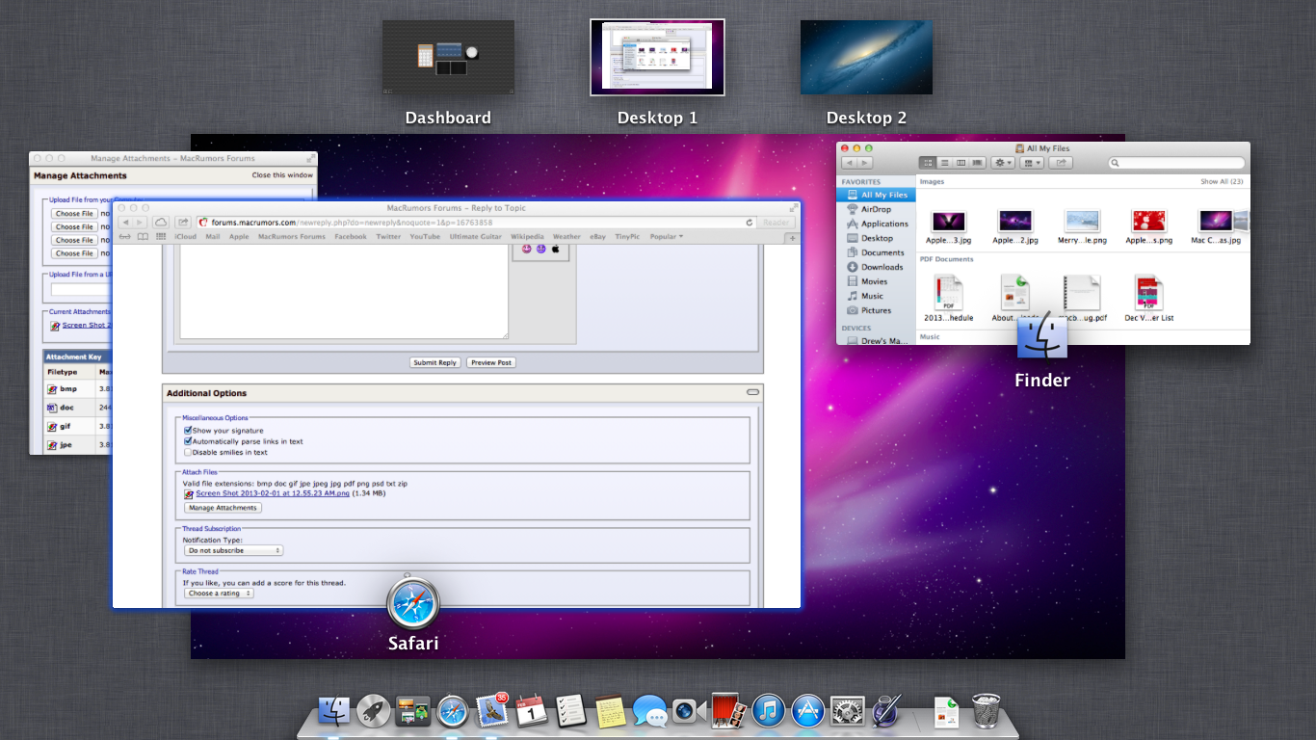Image resolution: width=1316 pixels, height=740 pixels.
Task: Open the yellow Notes app in Dock
Action: pos(611,711)
